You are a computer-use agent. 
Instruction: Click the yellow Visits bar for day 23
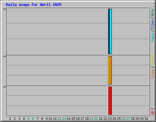[109, 70]
